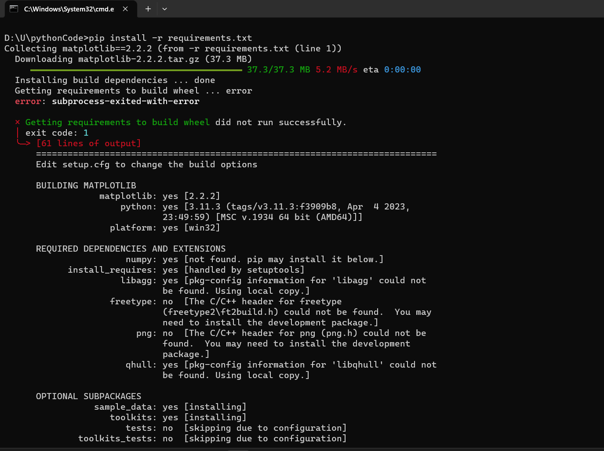Click 'install_requires: yes [handled by setuptools]' line
The height and width of the screenshot is (451, 604).
click(186, 270)
